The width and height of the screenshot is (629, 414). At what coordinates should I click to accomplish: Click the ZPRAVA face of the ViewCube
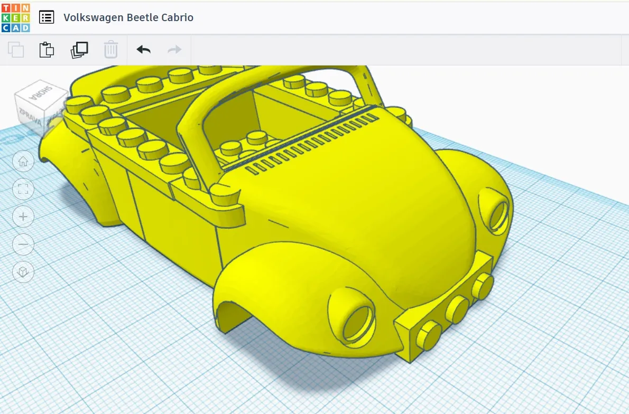pos(31,116)
